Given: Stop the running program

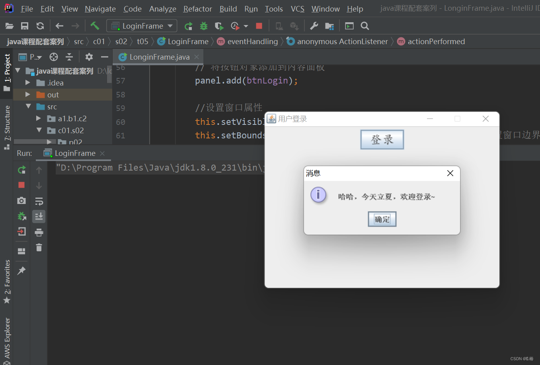Looking at the screenshot, I should pos(259,26).
